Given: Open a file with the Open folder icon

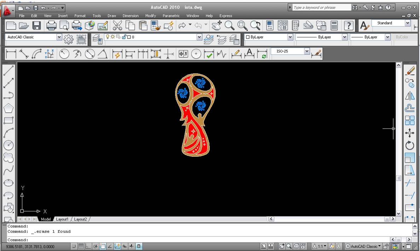Looking at the screenshot, I should click(24, 26).
